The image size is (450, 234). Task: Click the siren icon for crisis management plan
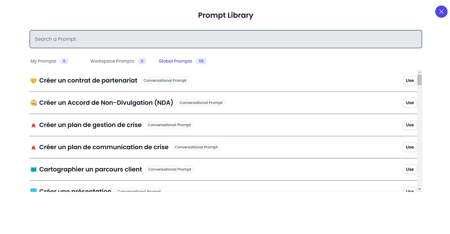tap(33, 125)
